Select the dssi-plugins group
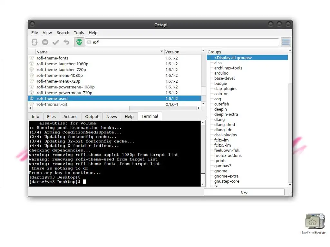 pyautogui.click(x=225, y=135)
